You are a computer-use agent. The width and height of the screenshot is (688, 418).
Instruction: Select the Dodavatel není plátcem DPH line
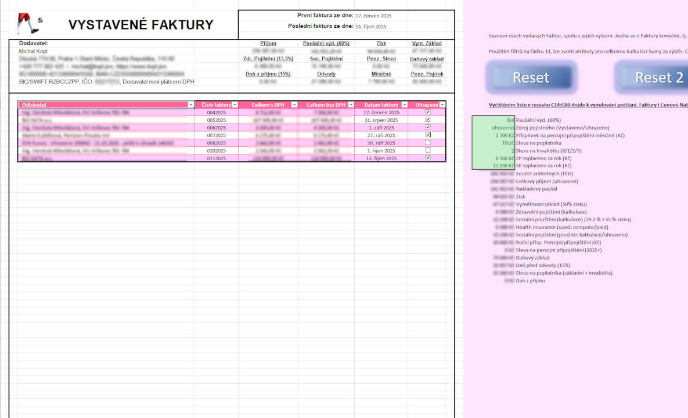click(x=159, y=82)
